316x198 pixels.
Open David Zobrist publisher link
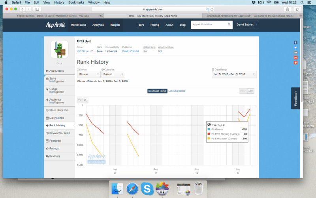(x=130, y=51)
